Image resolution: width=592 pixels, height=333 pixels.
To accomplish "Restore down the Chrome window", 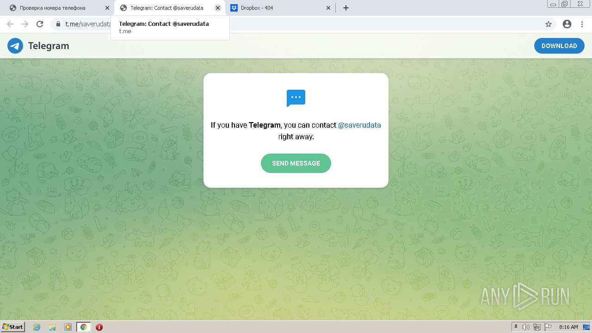I will 564,4.
